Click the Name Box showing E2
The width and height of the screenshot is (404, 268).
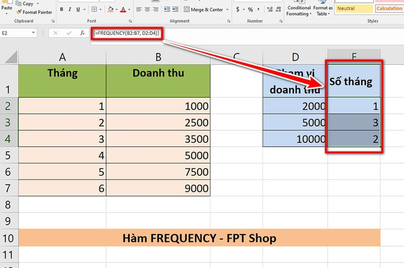(x=16, y=33)
